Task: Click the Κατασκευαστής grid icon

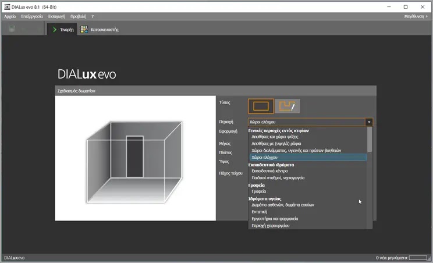Action: tap(84, 29)
